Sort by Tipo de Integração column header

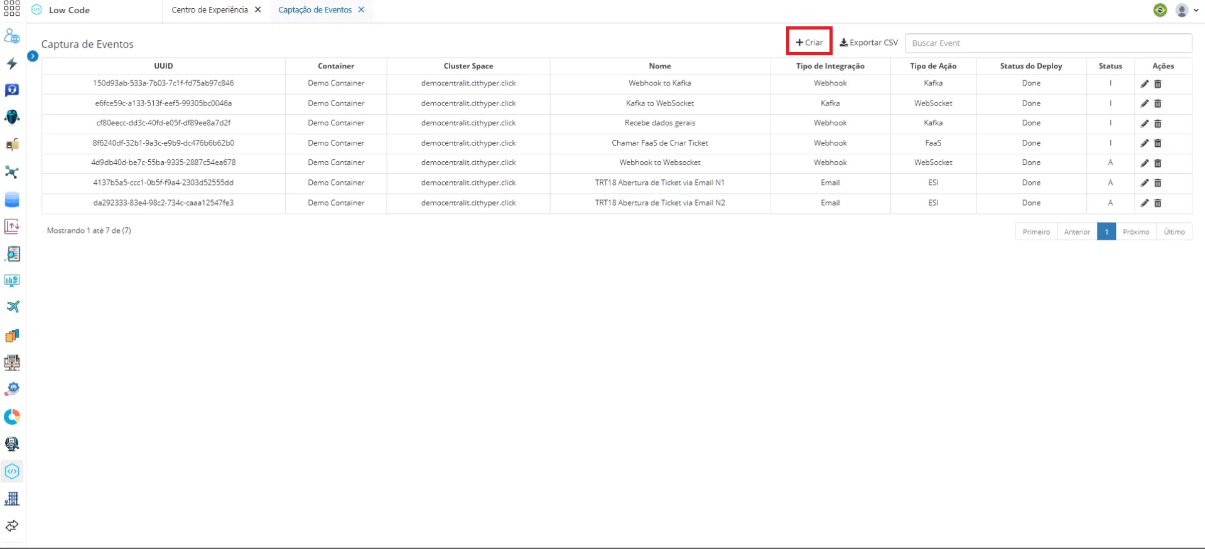pos(830,66)
